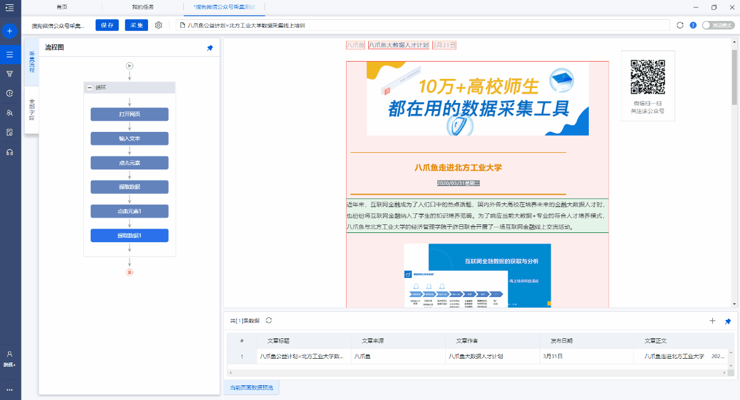Screen dimensions: 740x400
Task: Click the flowchart red stop node
Action: [129, 272]
